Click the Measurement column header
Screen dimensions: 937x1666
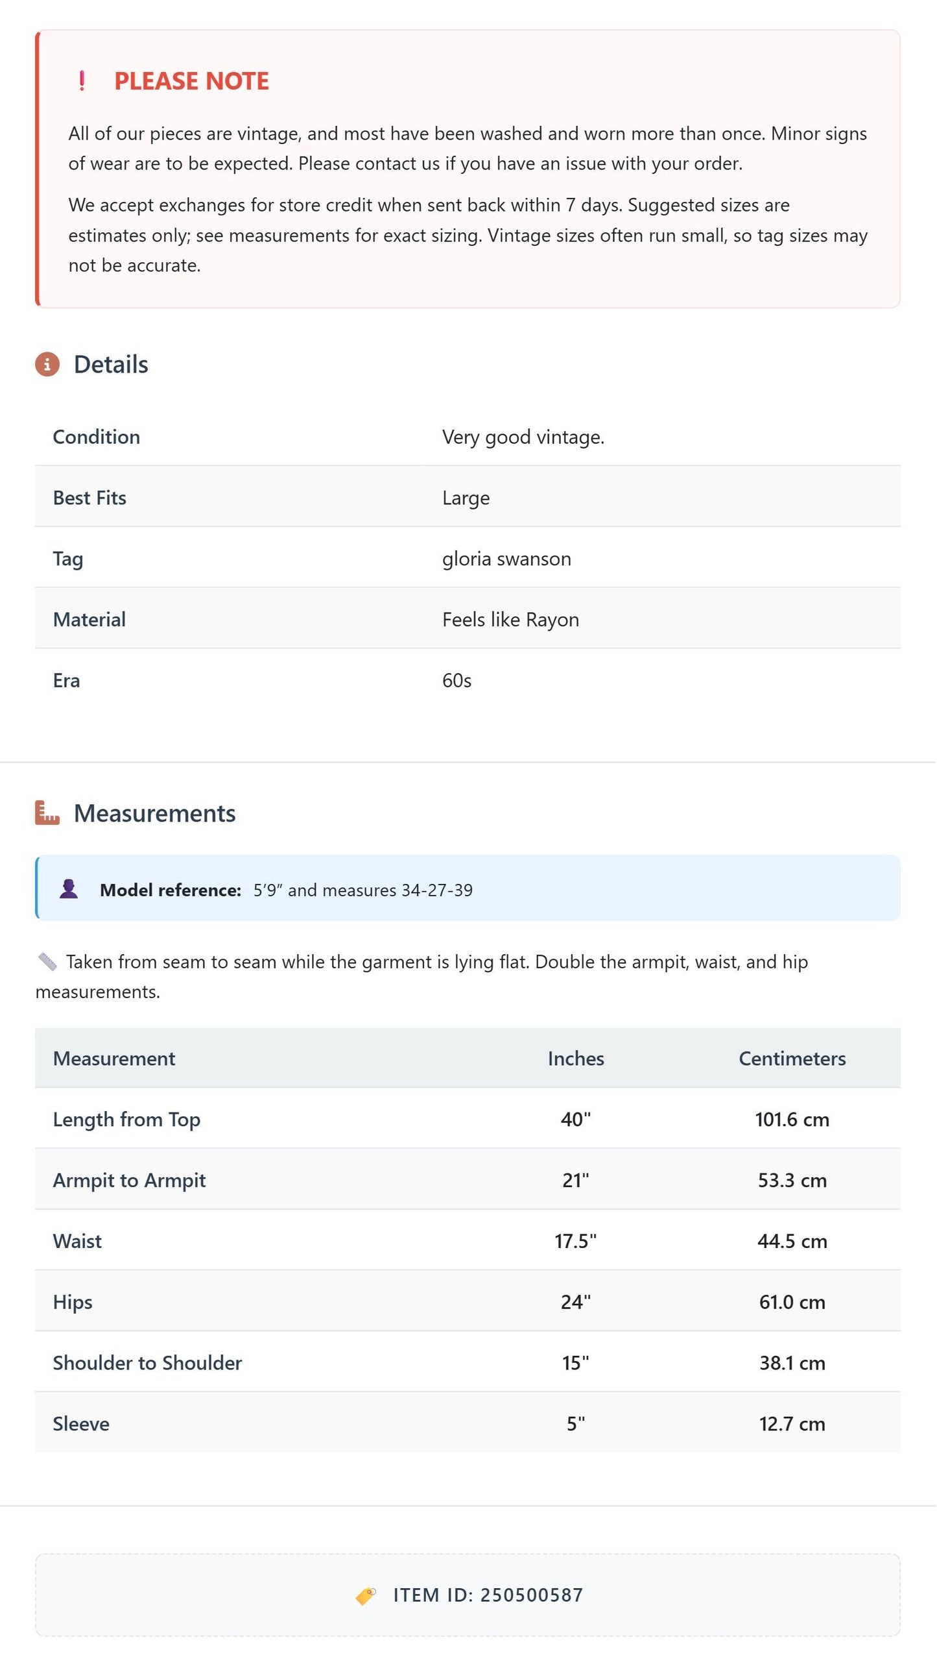point(114,1059)
